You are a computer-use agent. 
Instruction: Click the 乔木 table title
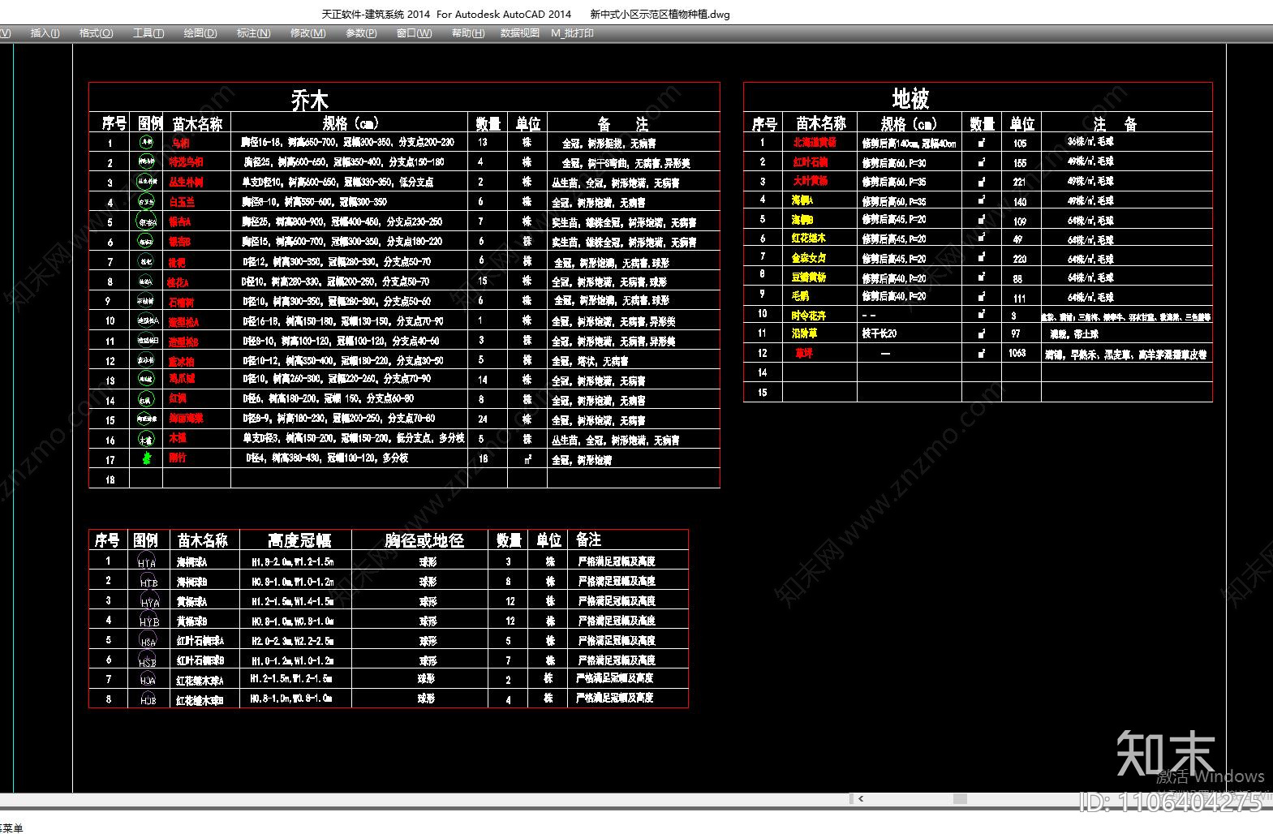coord(310,100)
